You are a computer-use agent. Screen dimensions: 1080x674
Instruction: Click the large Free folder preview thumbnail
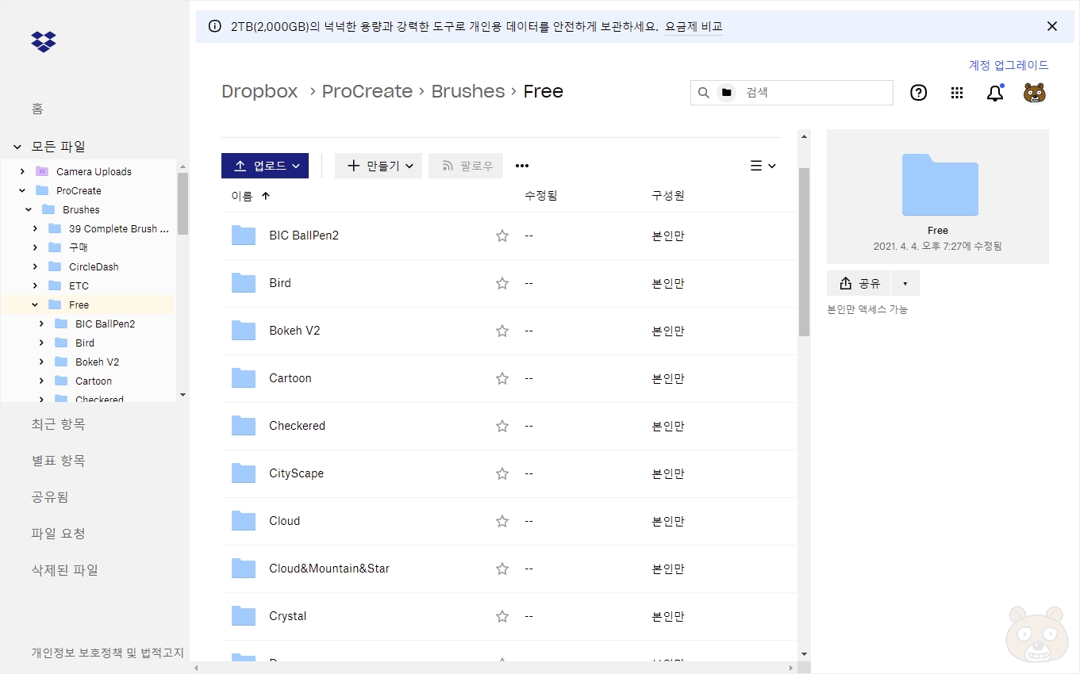(x=940, y=185)
